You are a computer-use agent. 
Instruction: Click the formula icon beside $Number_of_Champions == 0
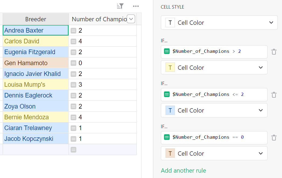(167, 137)
